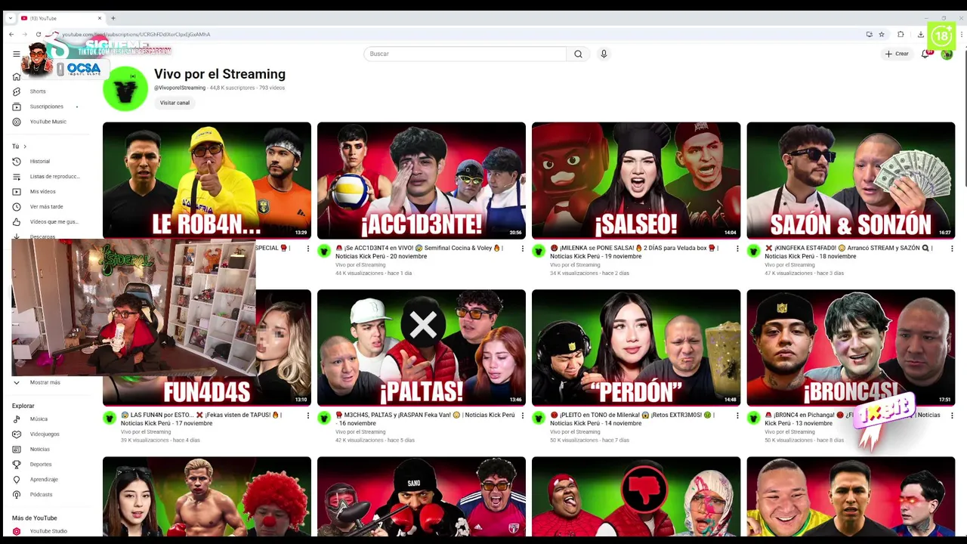The height and width of the screenshot is (544, 967).
Task: Open options menu for ¡ACC1D3NTE! video
Action: coord(522,248)
